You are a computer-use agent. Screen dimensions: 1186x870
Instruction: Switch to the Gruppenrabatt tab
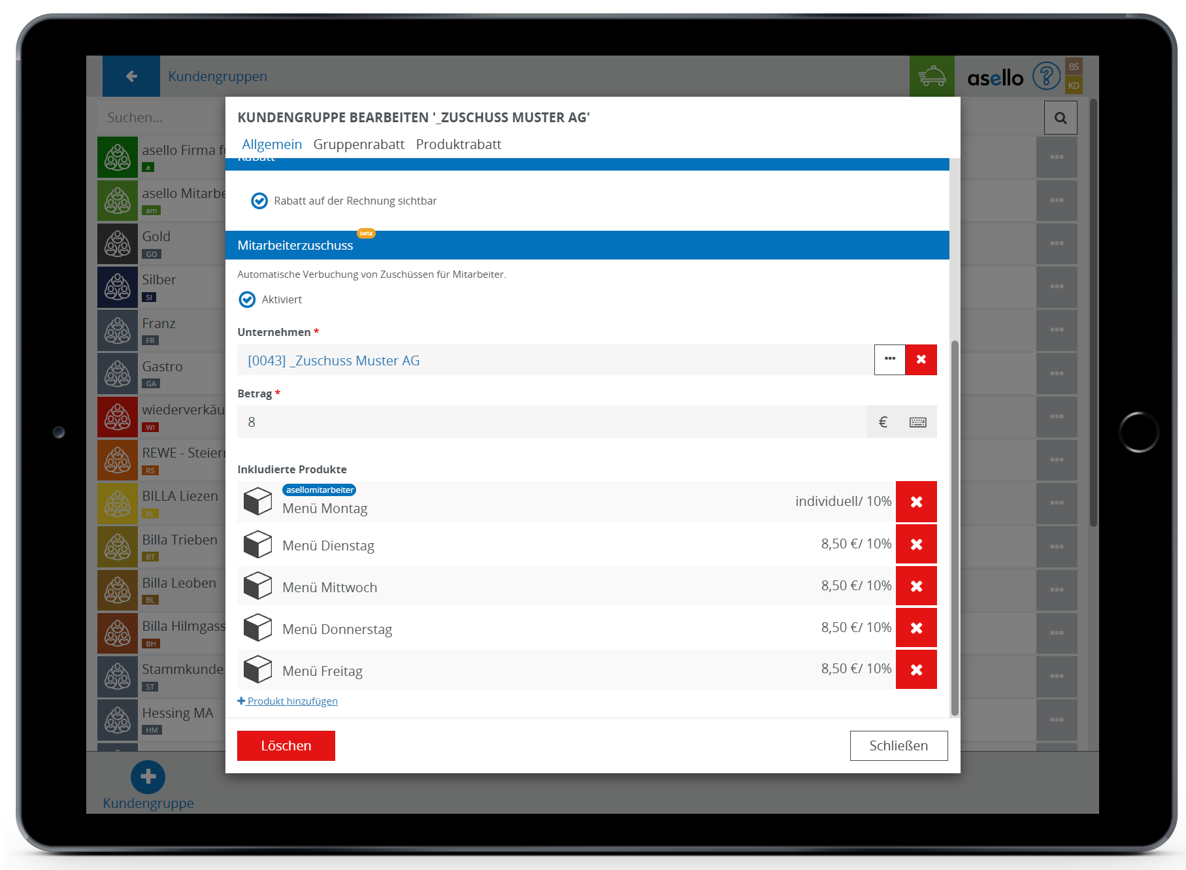[359, 144]
